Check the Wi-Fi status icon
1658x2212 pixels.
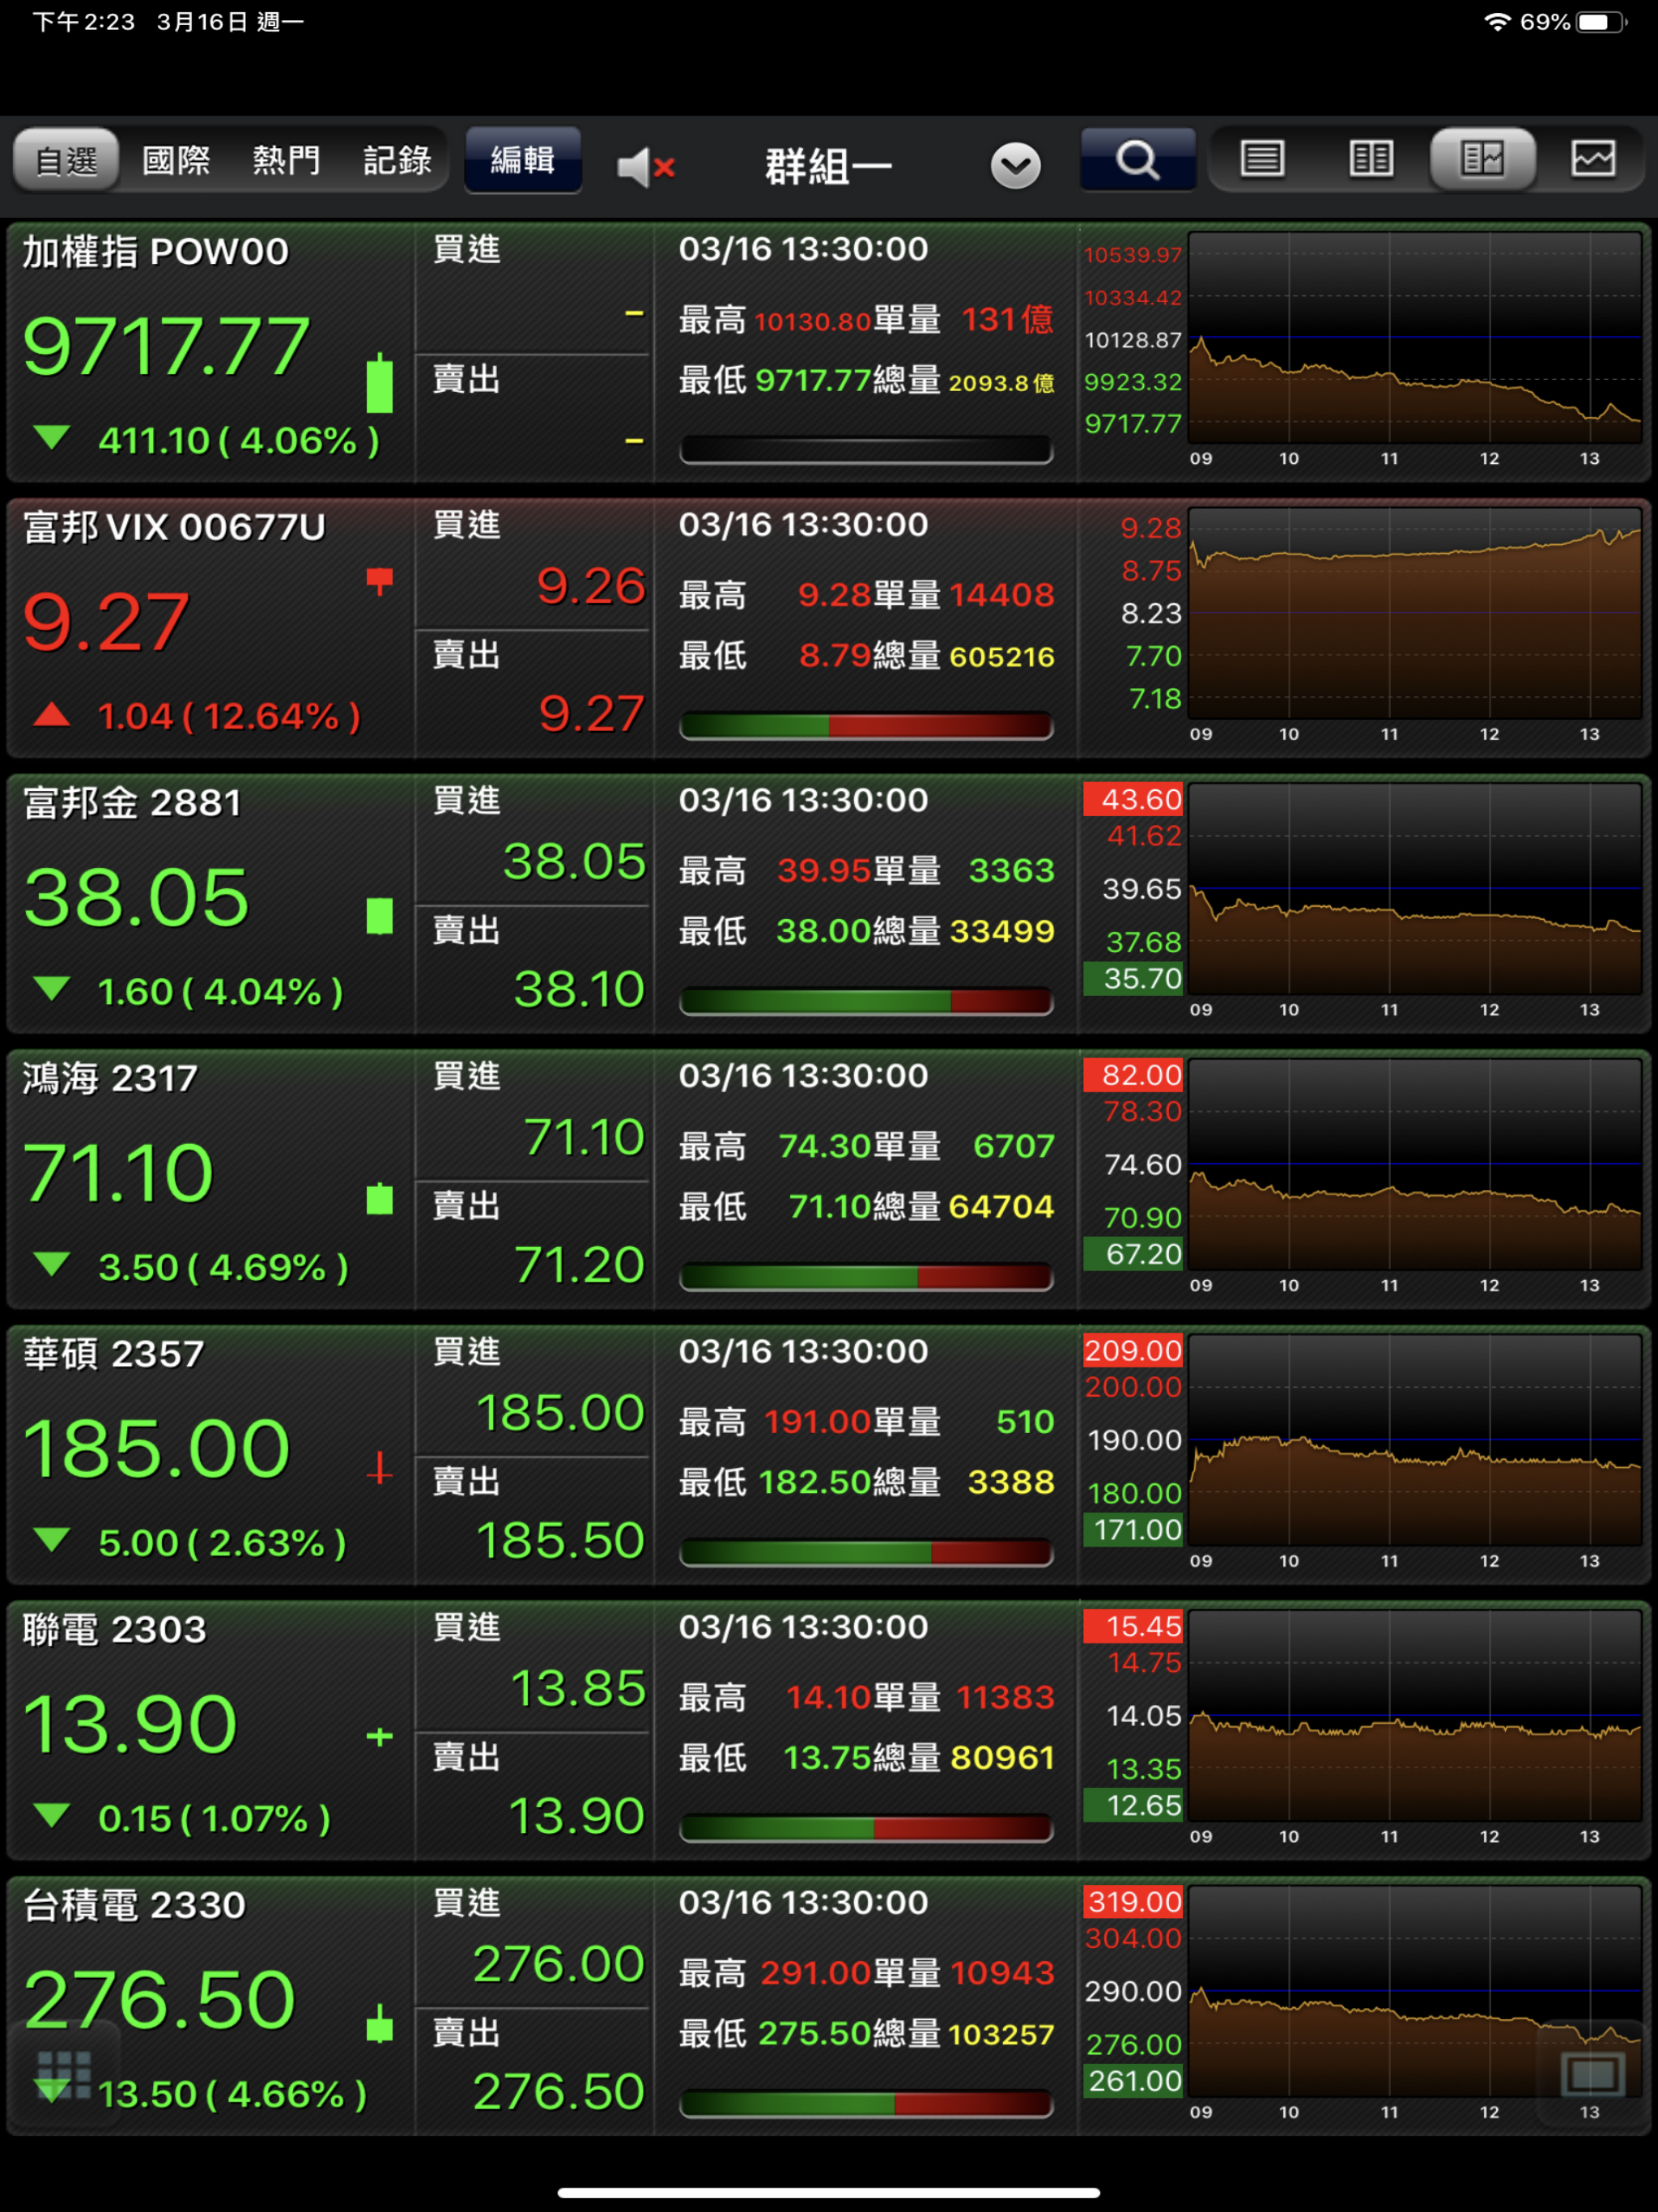click(1496, 22)
